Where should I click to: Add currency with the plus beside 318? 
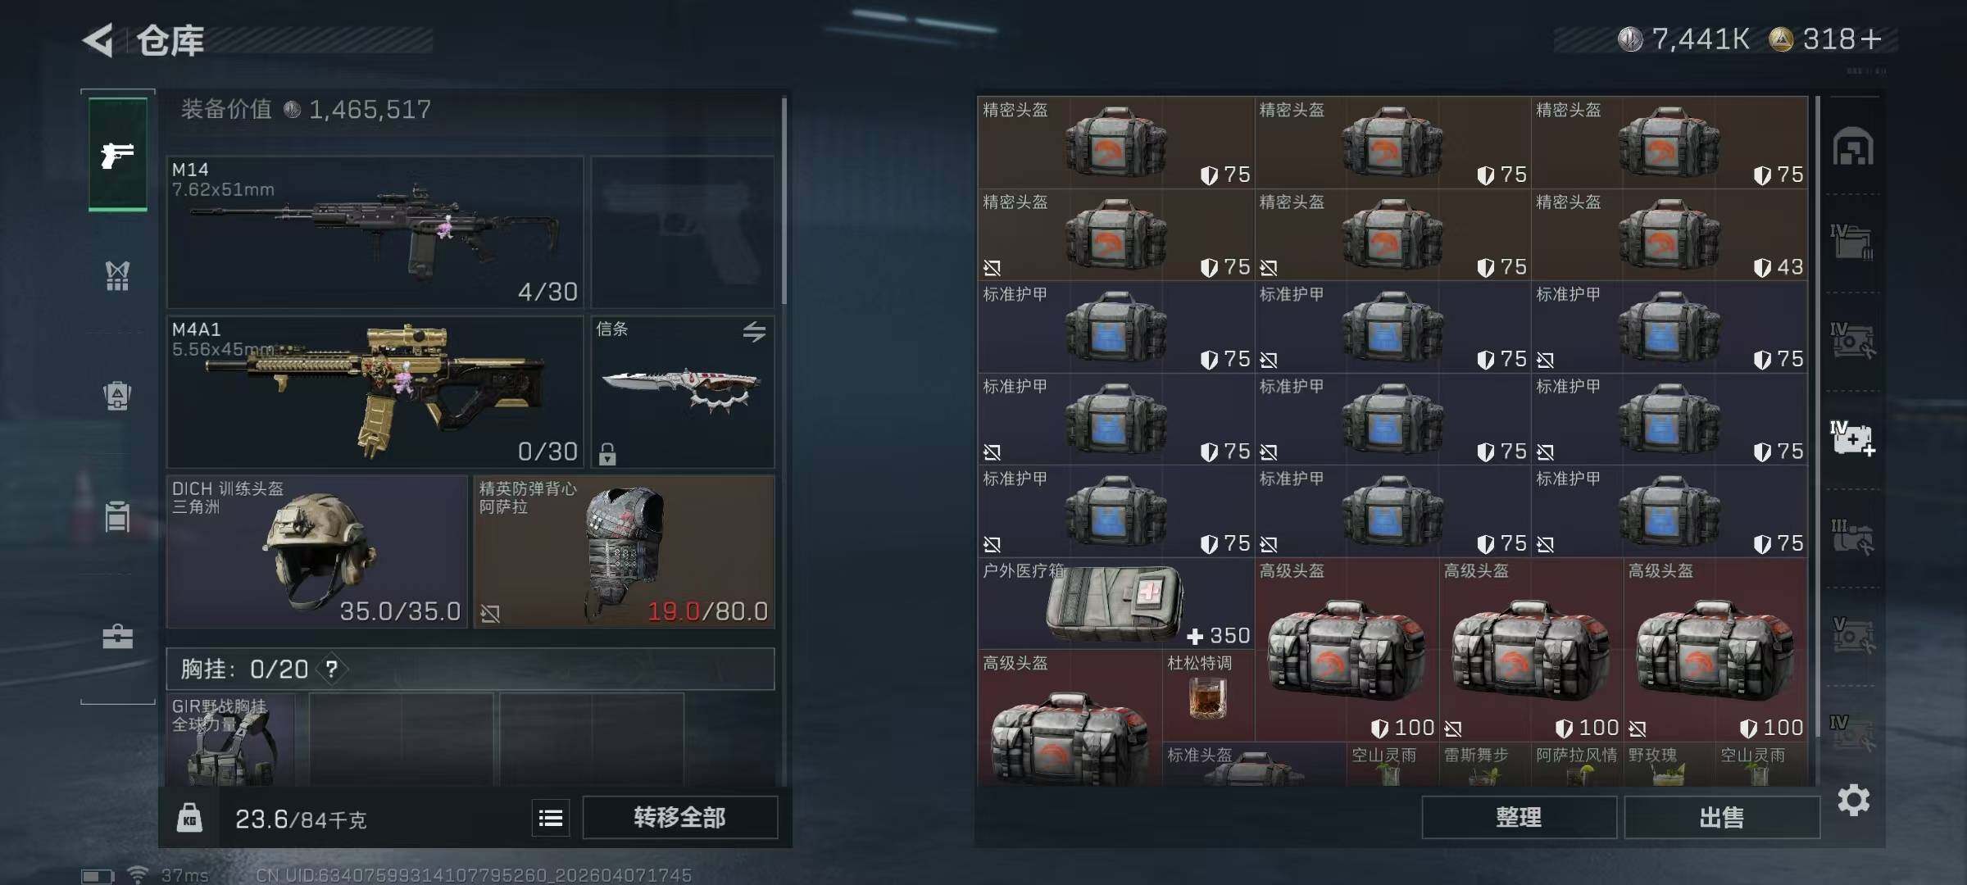point(1871,39)
